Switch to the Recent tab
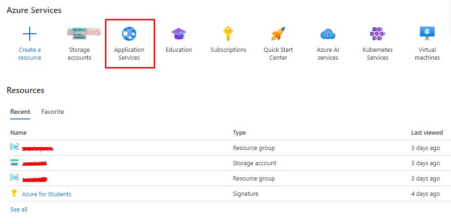The image size is (451, 224). tap(20, 112)
